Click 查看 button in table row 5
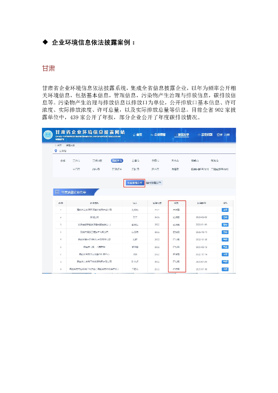This screenshot has height=393, width=278. [x=225, y=239]
